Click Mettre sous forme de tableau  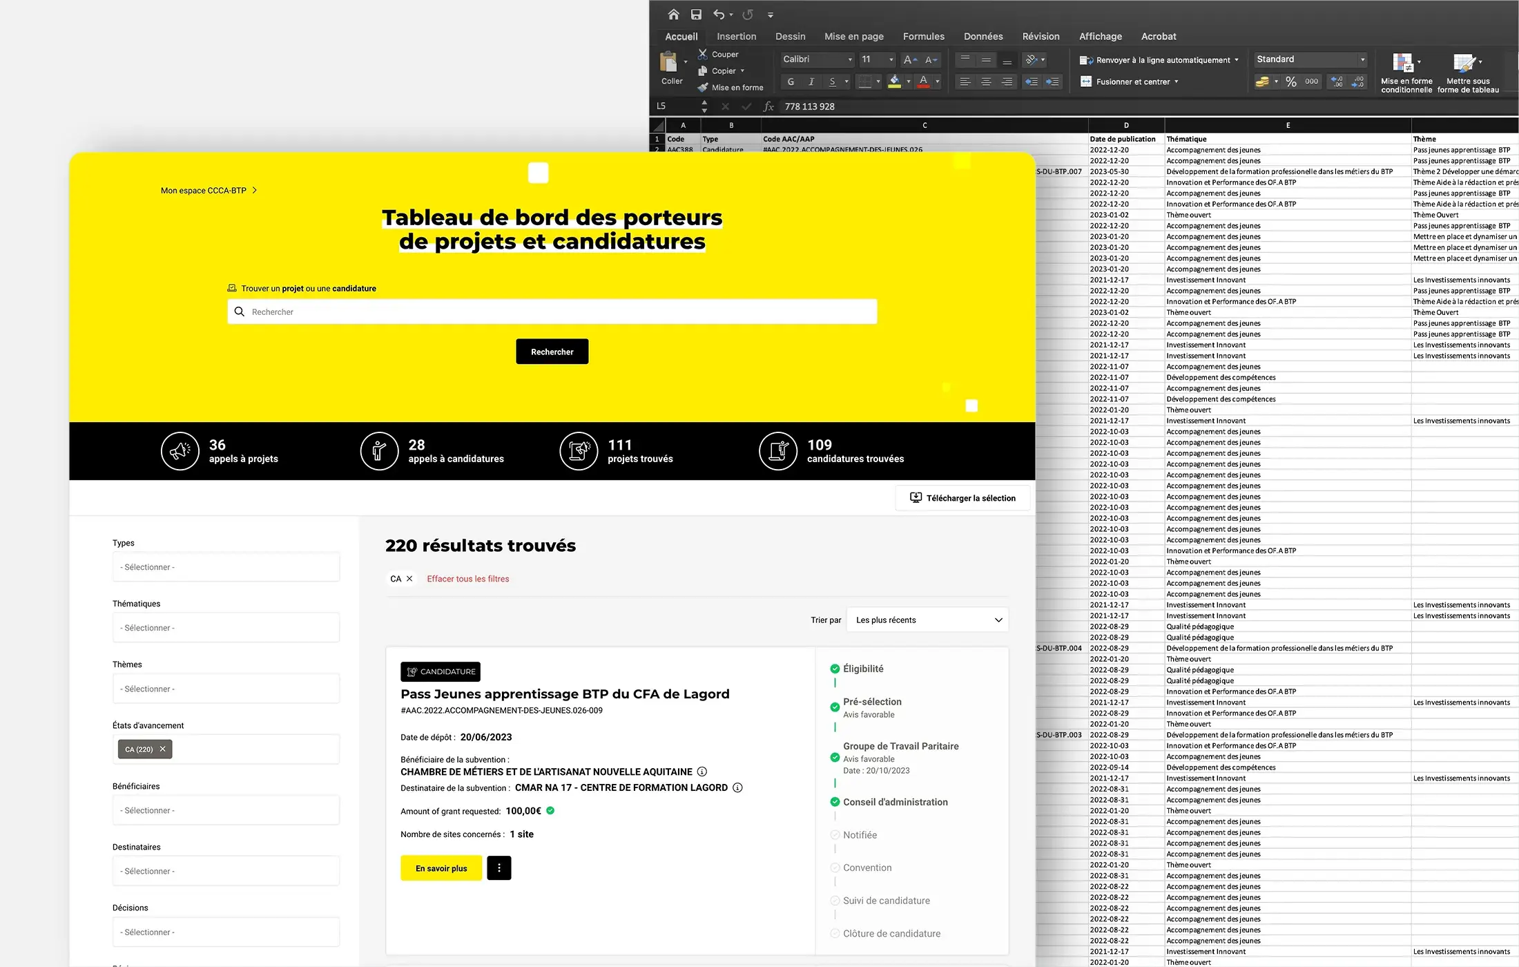tap(1468, 73)
